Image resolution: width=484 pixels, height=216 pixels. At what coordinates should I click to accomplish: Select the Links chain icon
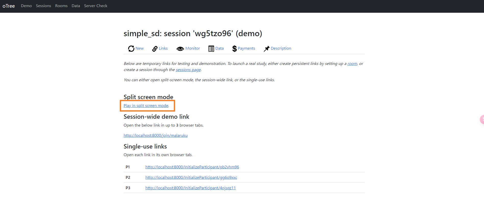click(155, 48)
